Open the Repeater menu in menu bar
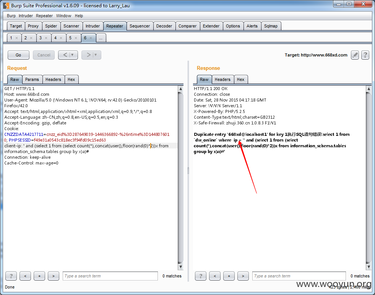 pyautogui.click(x=44, y=16)
